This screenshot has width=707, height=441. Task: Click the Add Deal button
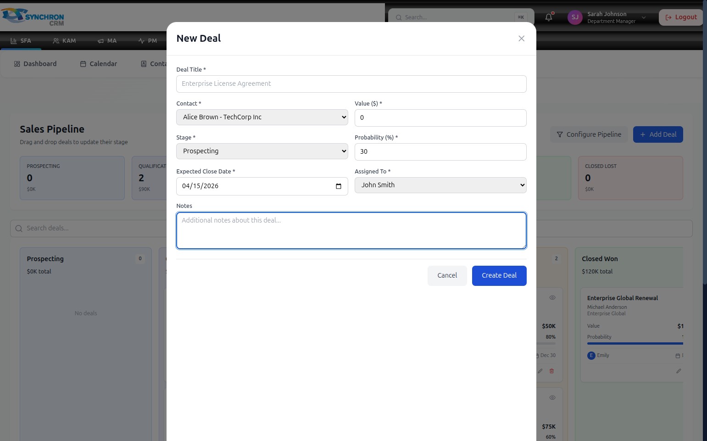click(x=658, y=134)
